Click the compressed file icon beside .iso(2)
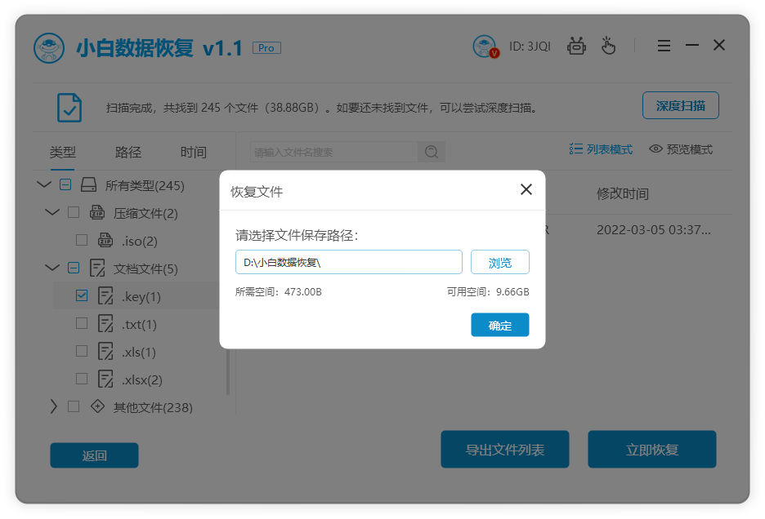This screenshot has width=765, height=519. point(104,240)
